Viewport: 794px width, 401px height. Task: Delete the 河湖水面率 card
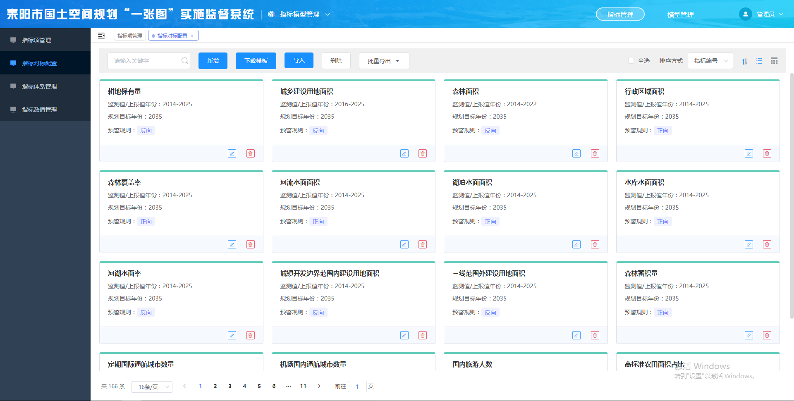[251, 335]
